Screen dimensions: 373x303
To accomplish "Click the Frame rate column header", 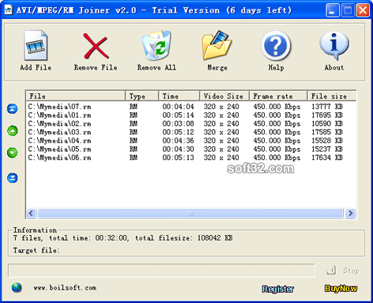I will click(278, 97).
